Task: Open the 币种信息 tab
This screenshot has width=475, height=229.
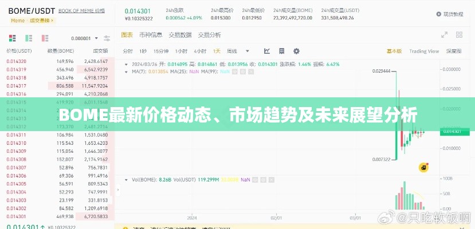Action: (x=151, y=35)
